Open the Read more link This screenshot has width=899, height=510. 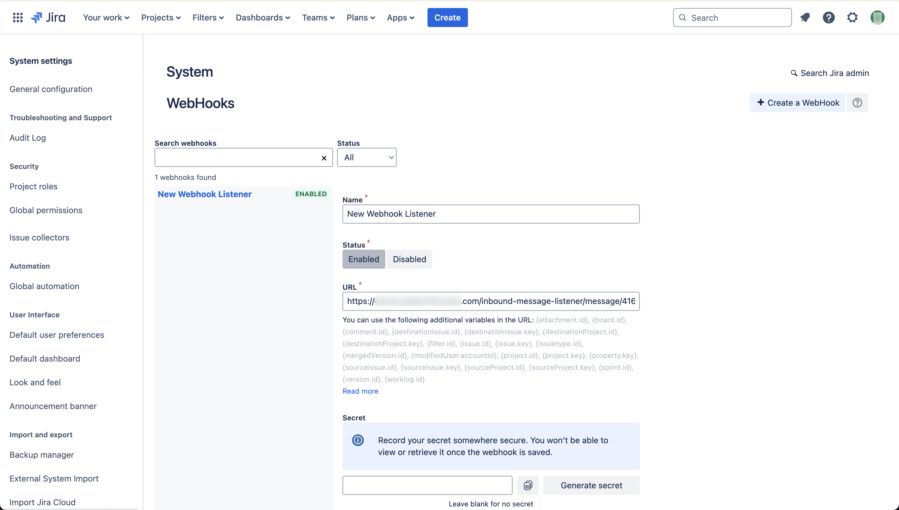click(360, 391)
